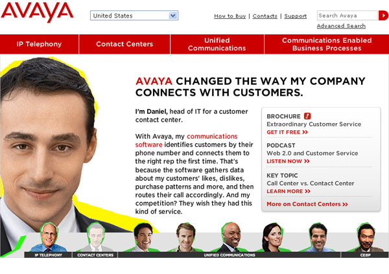Select the faded Contact Centers persona thumbnail

tap(95, 237)
